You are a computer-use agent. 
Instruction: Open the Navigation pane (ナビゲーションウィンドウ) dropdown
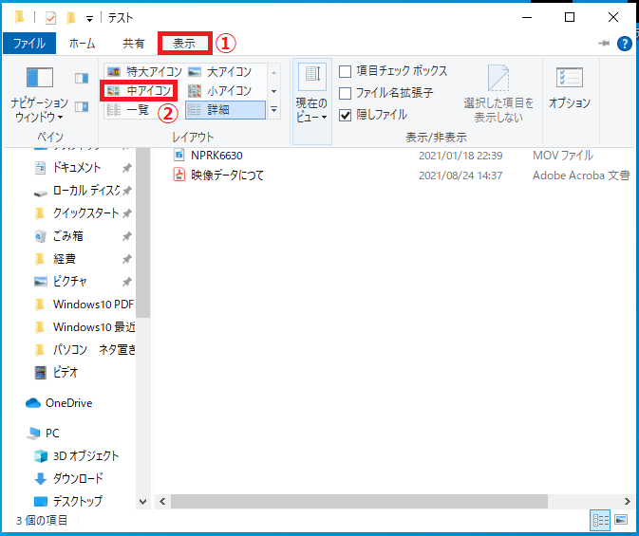coord(39,95)
